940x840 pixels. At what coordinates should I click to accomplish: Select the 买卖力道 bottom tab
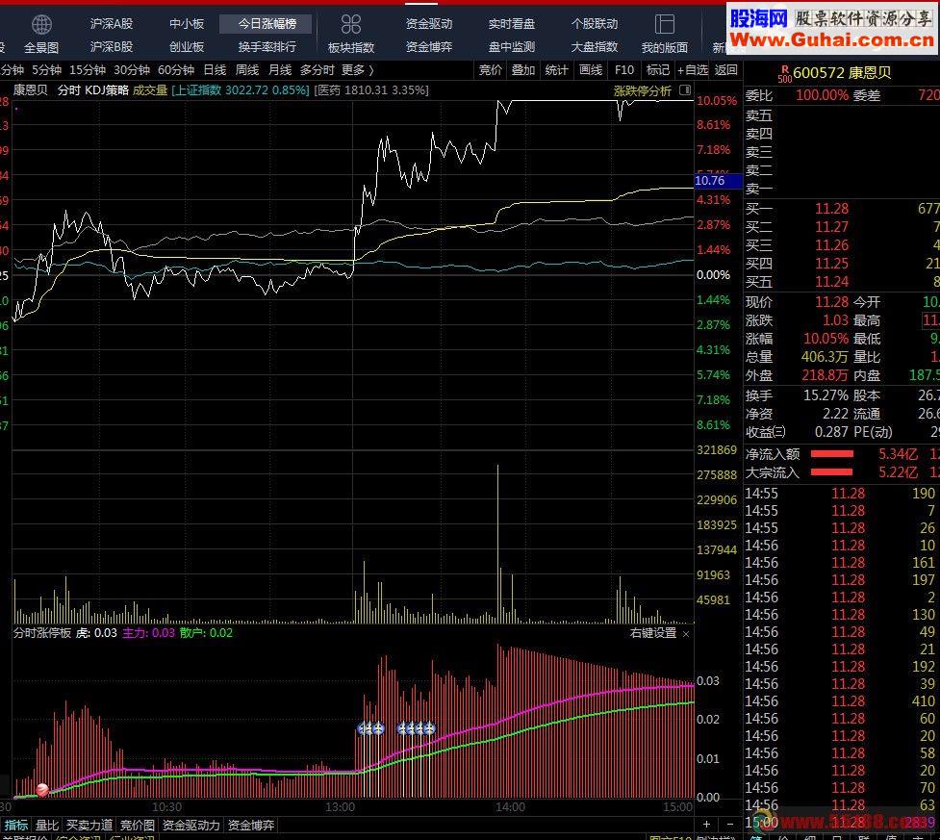point(89,825)
